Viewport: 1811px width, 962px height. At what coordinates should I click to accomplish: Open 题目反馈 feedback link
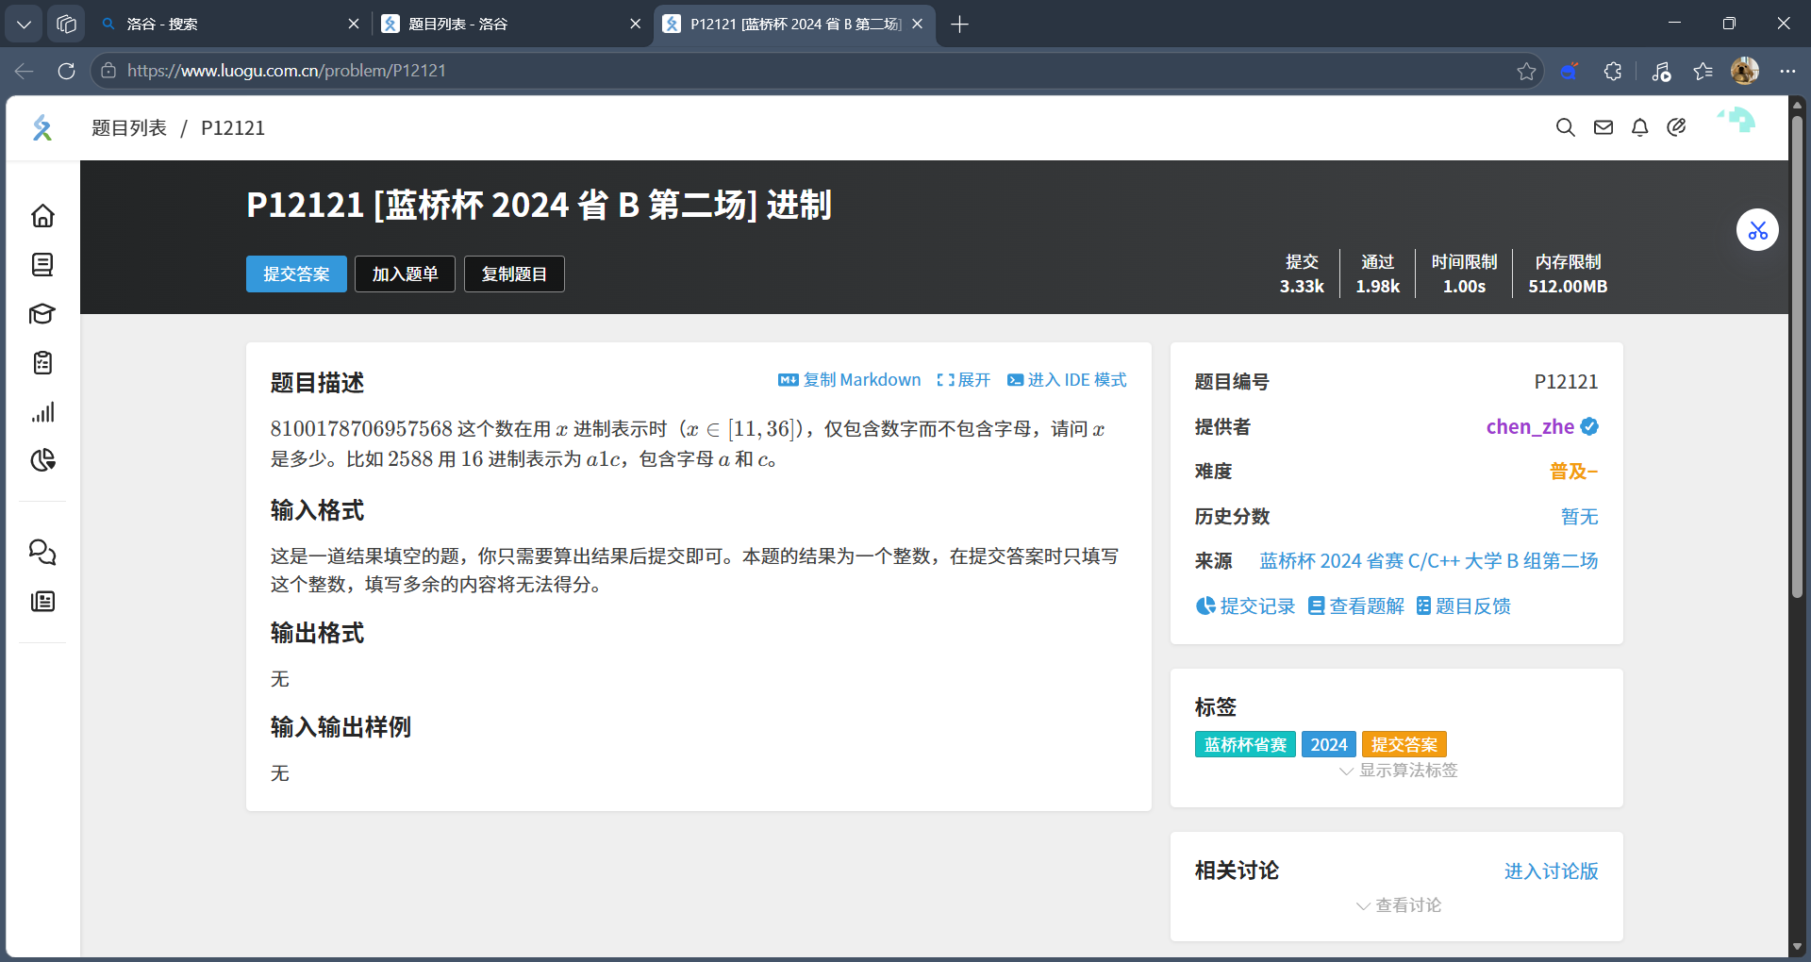[1464, 606]
